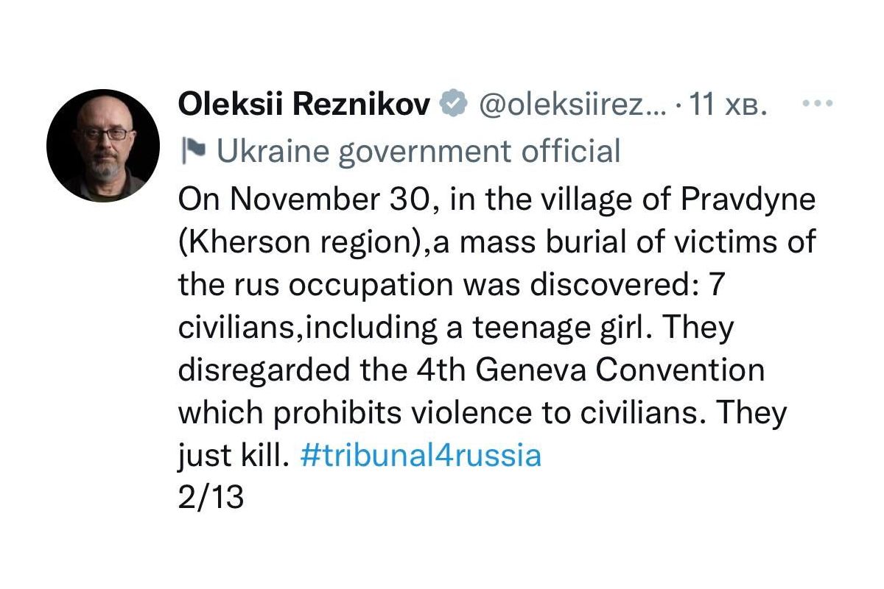Image resolution: width=884 pixels, height=589 pixels.
Task: Click the blue verified badge
Action: point(453,107)
